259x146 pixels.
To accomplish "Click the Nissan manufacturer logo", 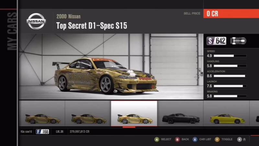I will click(36, 21).
